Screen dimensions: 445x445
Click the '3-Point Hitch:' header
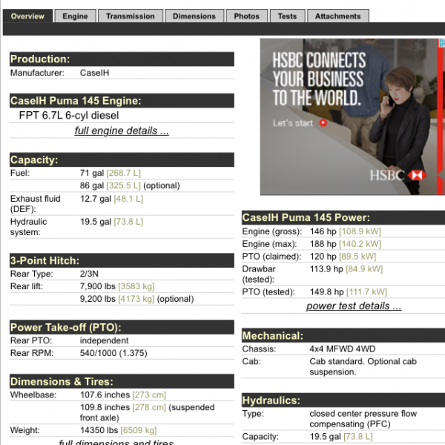[x=122, y=260]
